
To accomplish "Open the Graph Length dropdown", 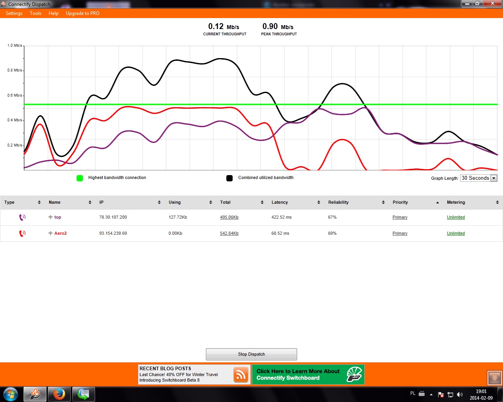I will pos(494,178).
